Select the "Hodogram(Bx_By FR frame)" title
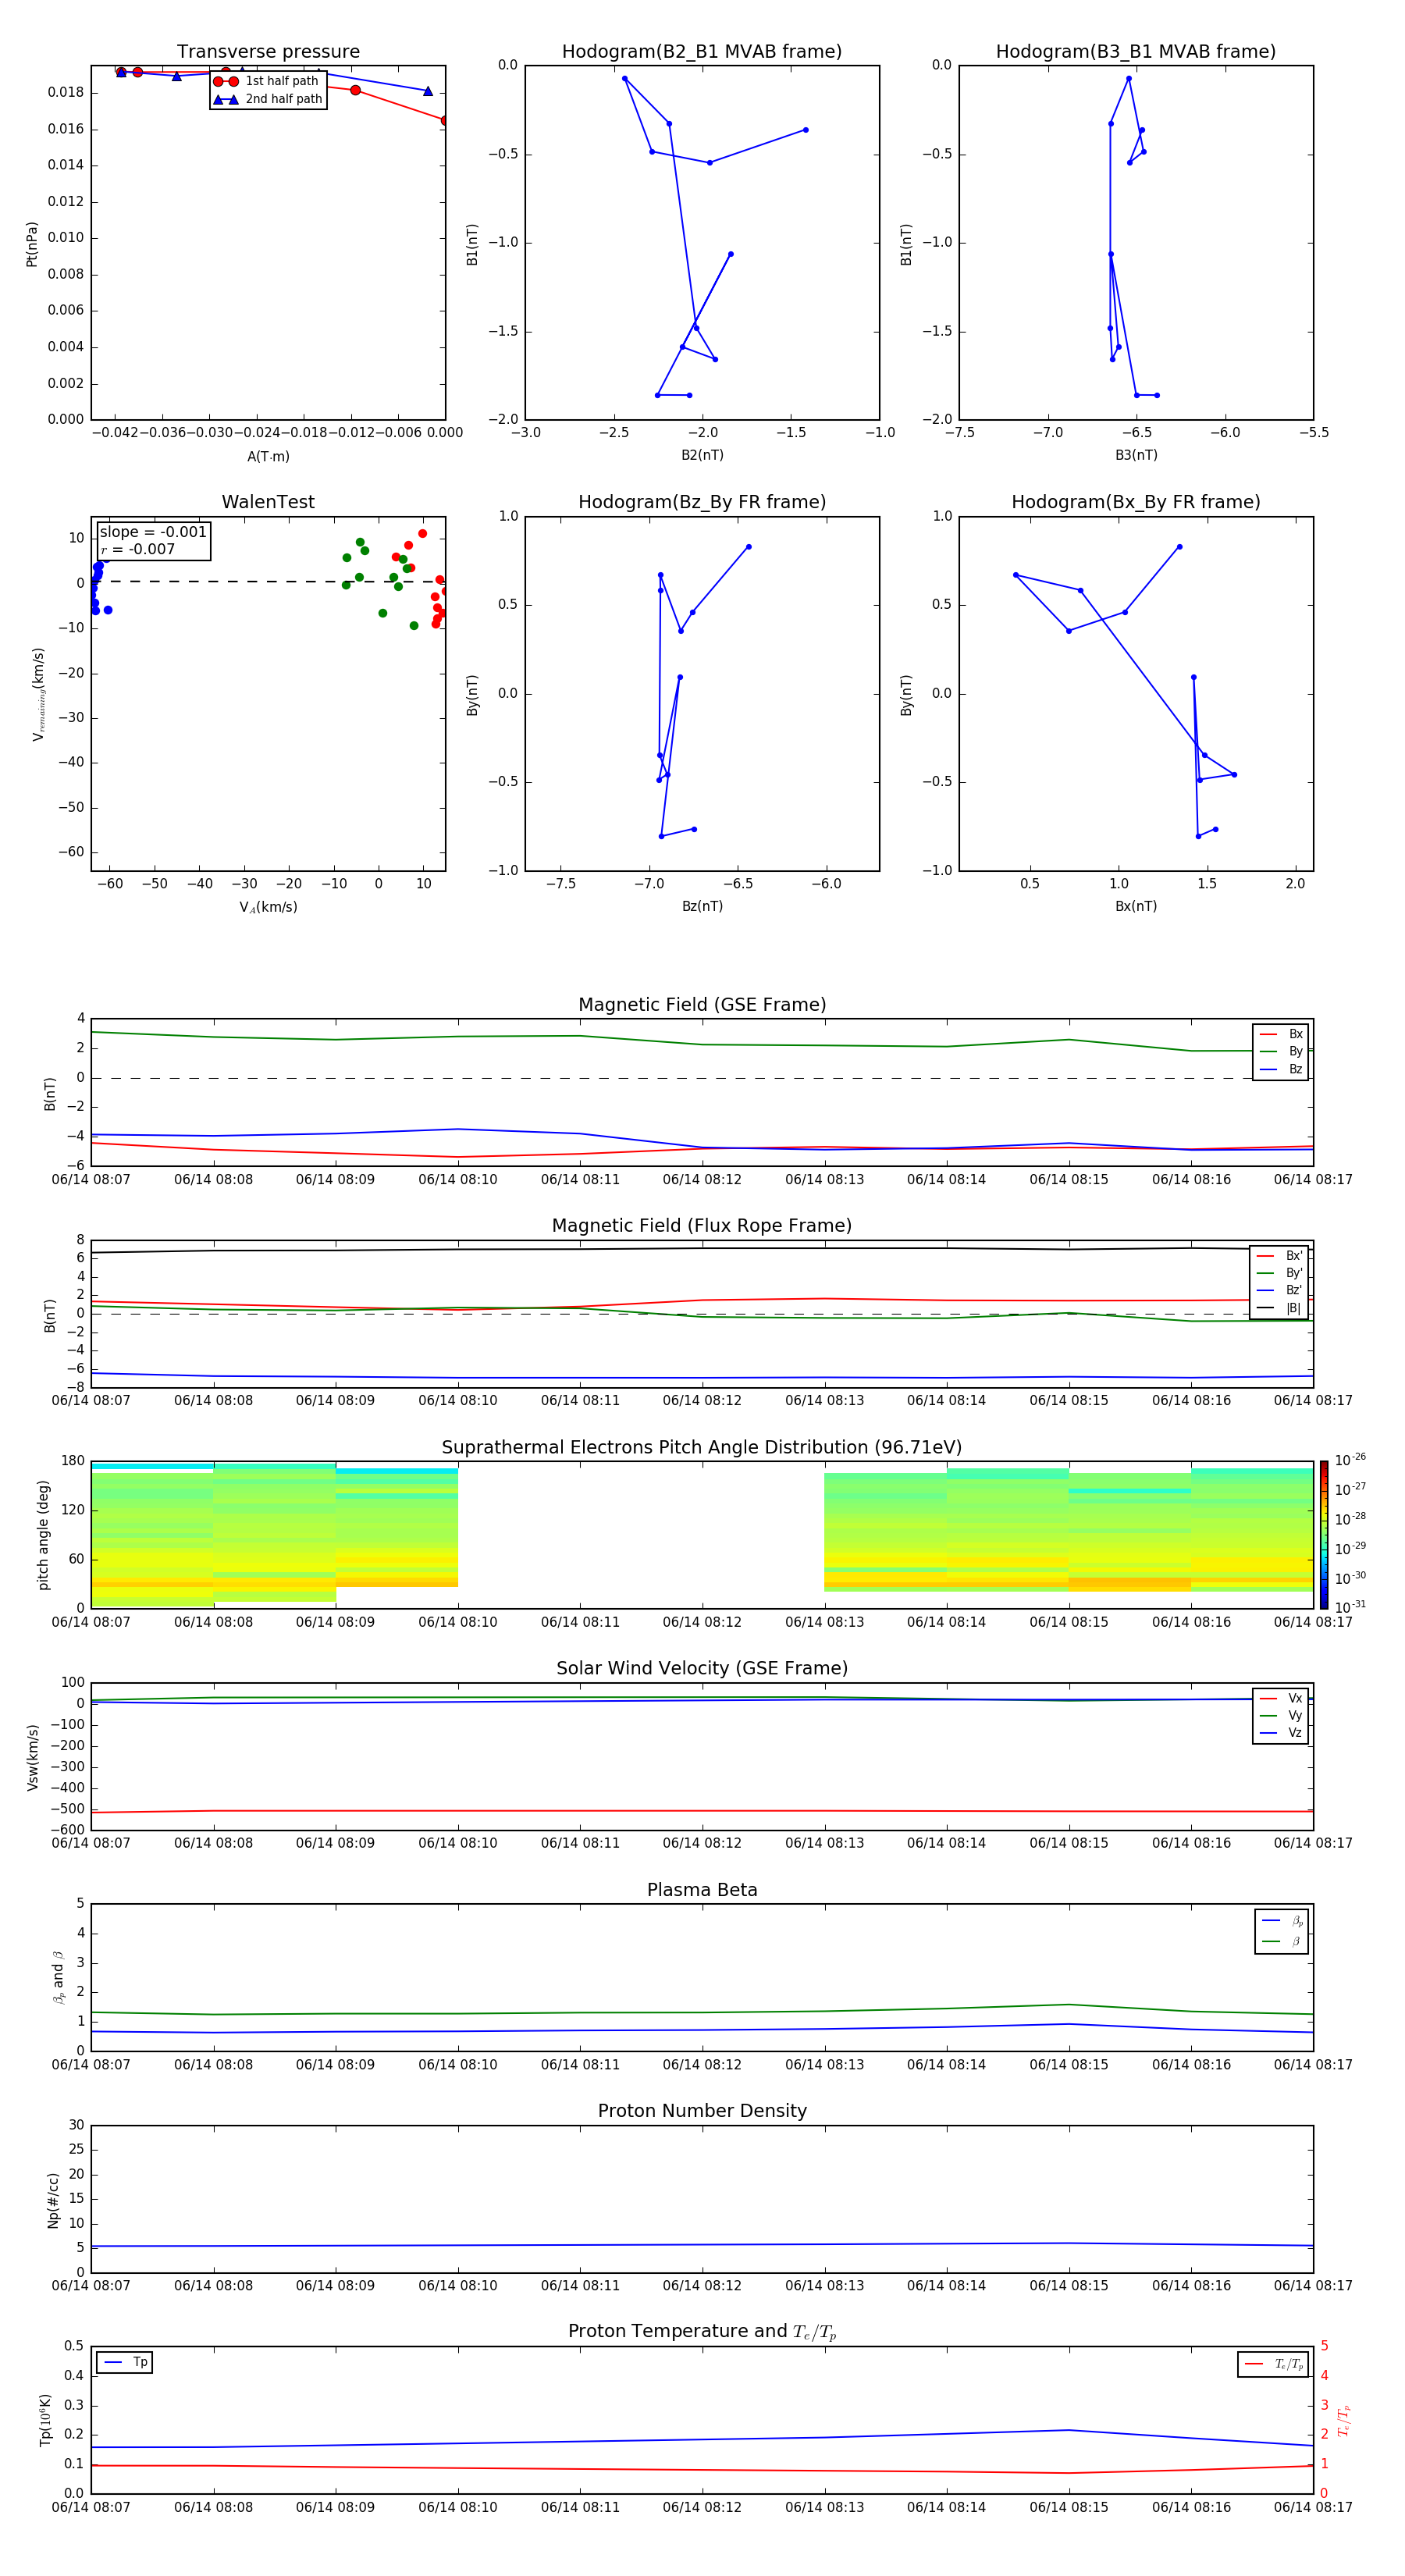 pos(1136,502)
